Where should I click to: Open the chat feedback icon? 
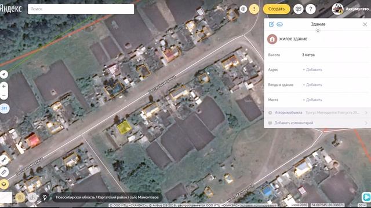point(299,9)
